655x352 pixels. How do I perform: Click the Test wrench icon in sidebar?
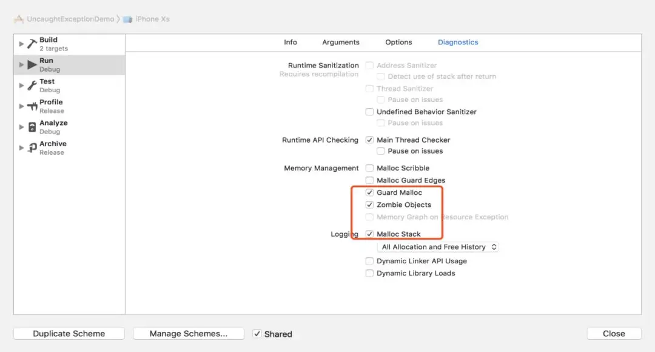(x=32, y=86)
